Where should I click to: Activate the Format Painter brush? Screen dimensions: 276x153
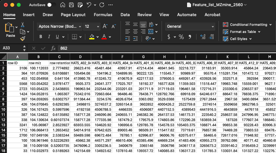[23, 38]
